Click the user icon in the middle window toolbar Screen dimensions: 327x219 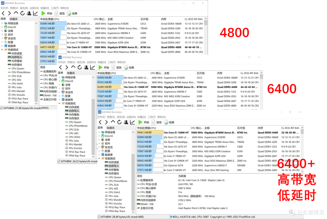click(x=86, y=67)
